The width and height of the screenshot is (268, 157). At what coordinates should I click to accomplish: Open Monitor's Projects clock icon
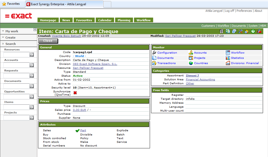point(191,58)
